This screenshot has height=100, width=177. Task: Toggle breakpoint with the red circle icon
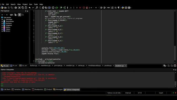click(84, 8)
